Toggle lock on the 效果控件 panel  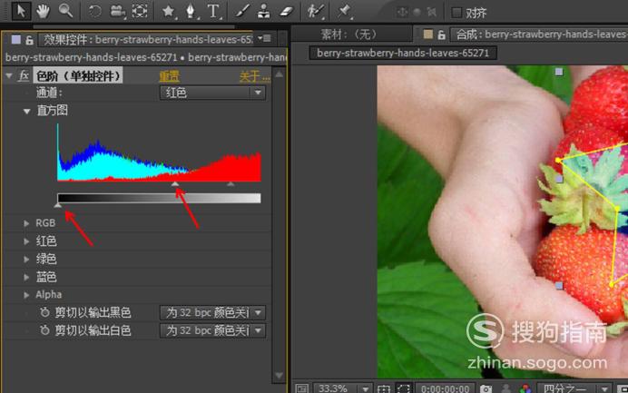click(29, 40)
